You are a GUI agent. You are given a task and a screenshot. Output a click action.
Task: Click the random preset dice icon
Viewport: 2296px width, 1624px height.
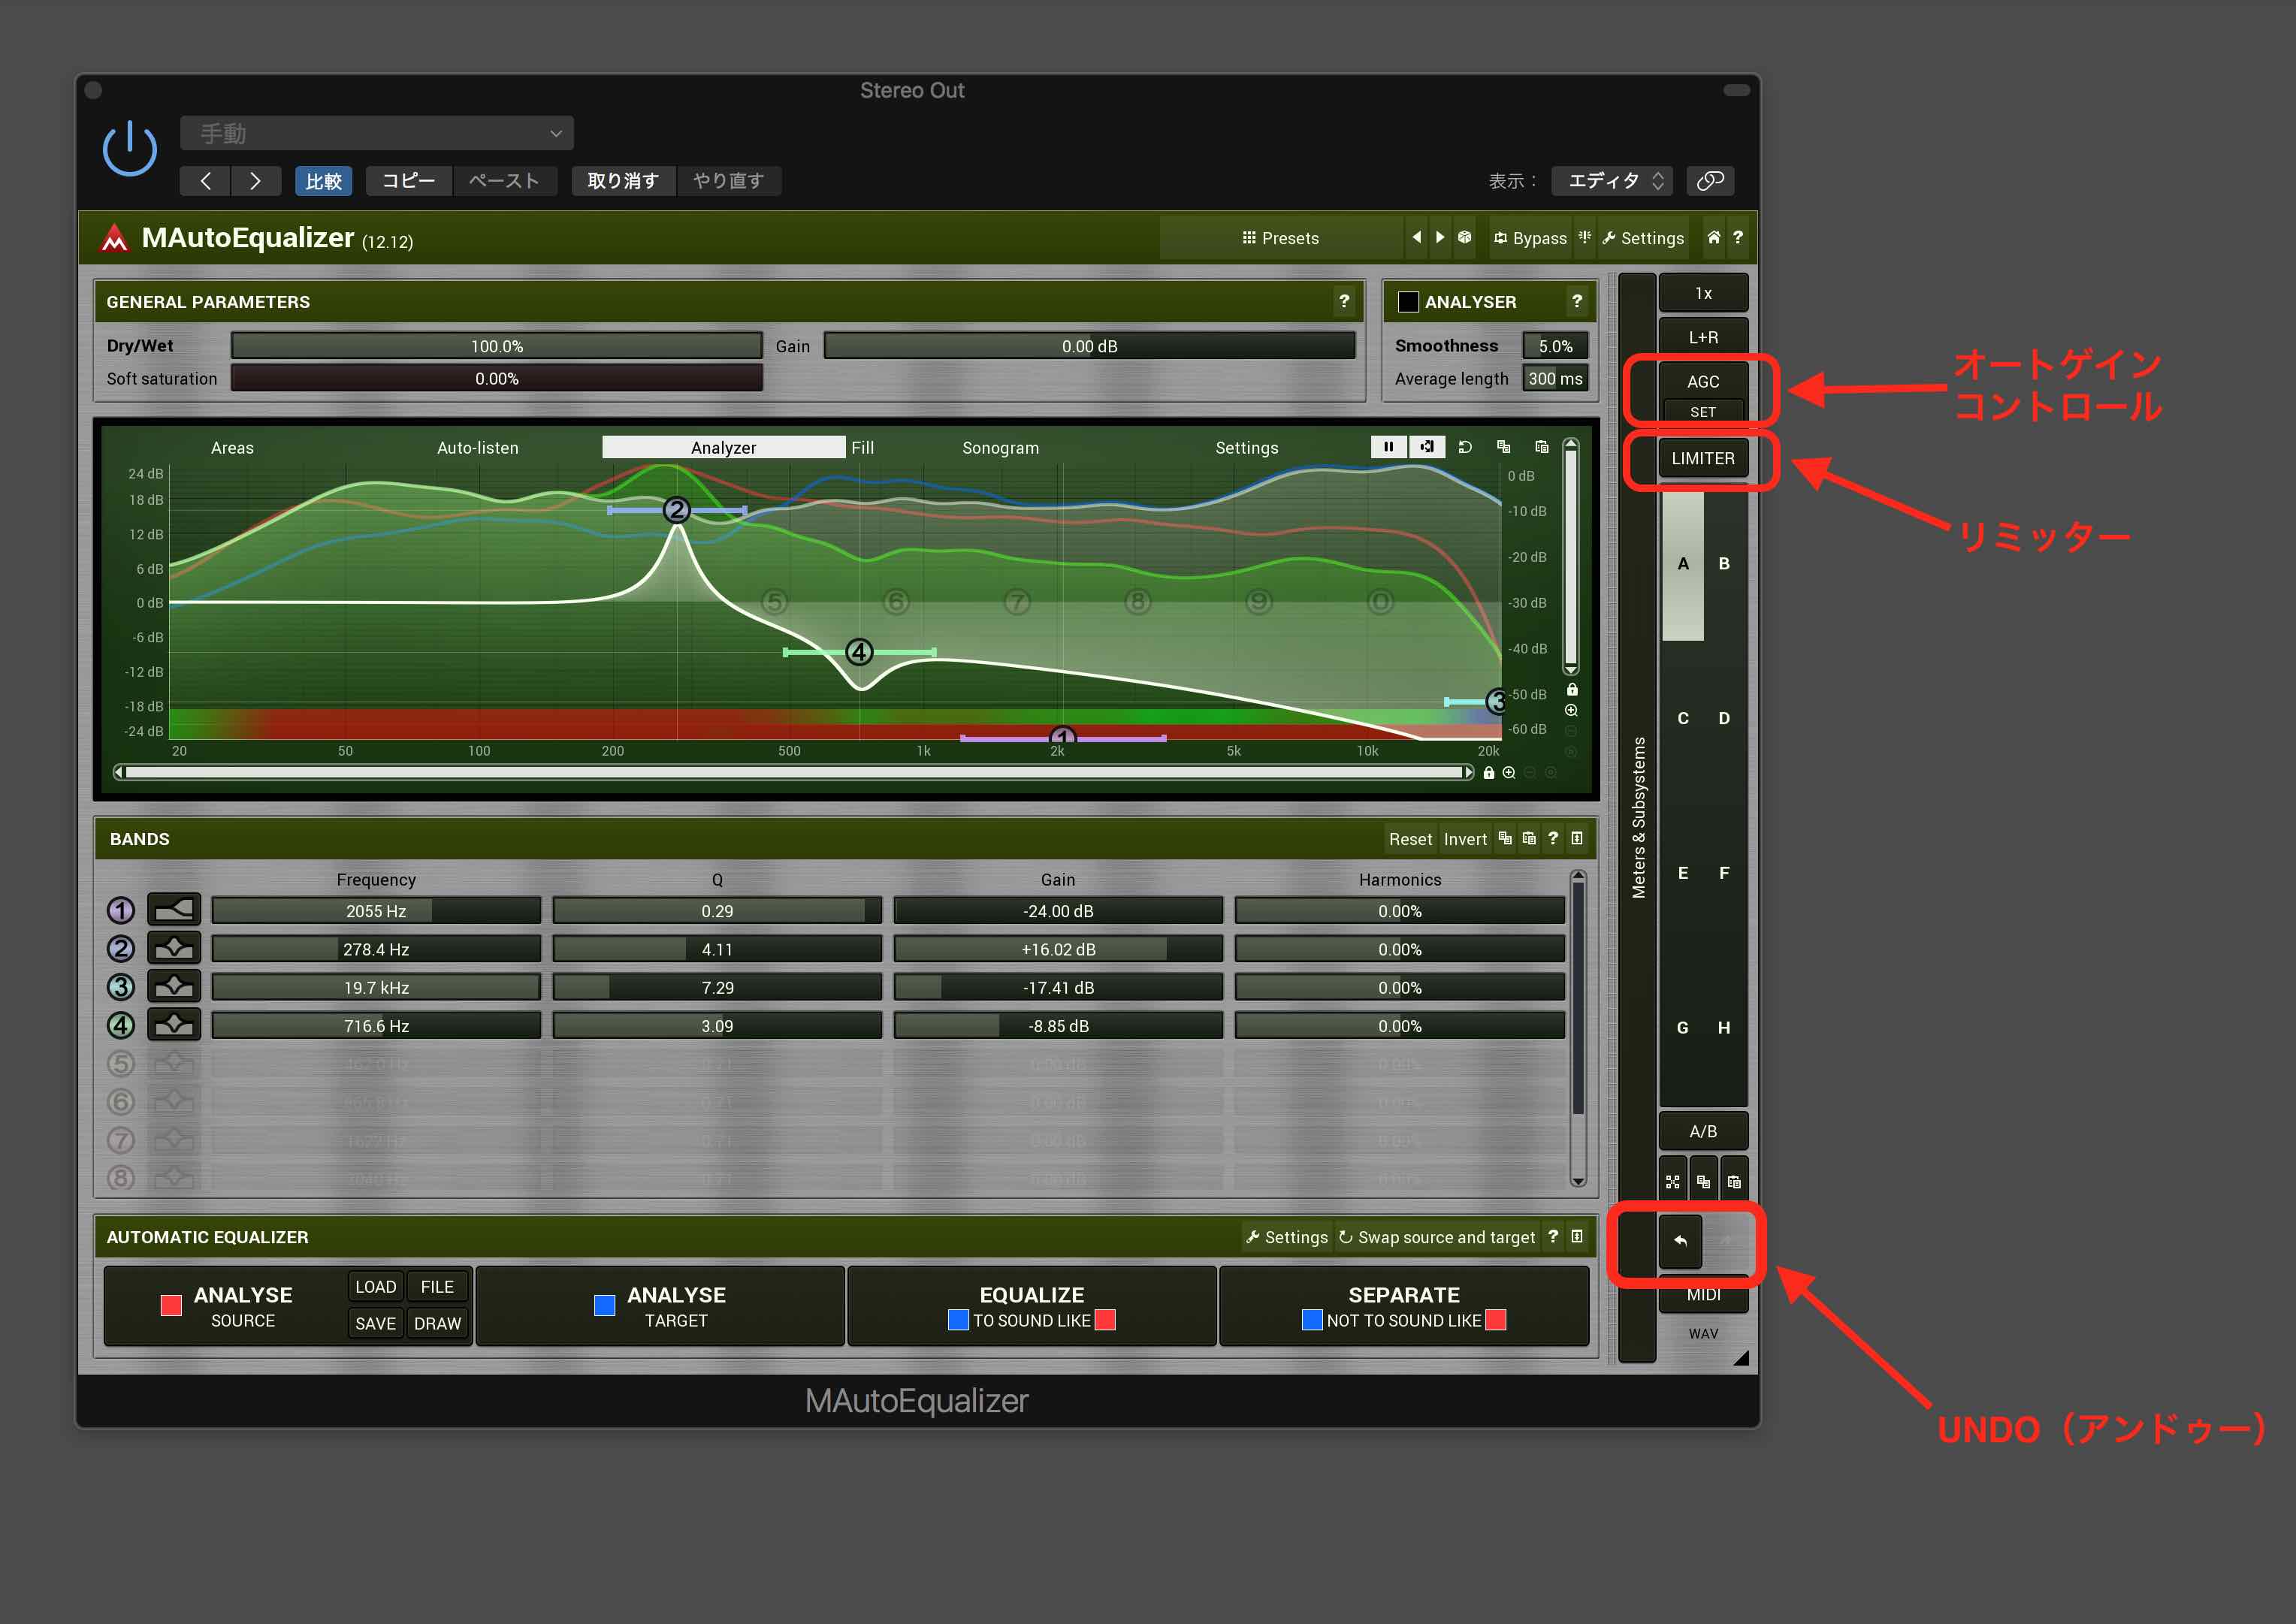coord(1464,238)
